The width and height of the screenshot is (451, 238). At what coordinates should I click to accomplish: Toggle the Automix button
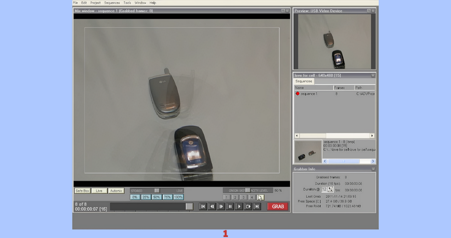tap(116, 191)
